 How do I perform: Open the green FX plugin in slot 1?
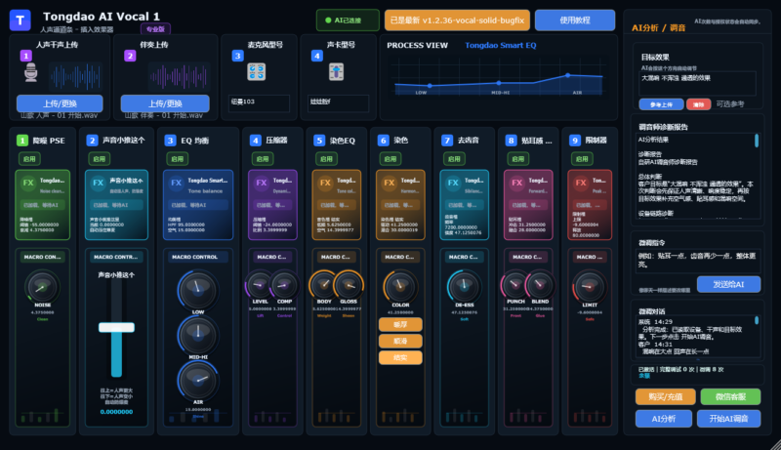[x=42, y=205]
